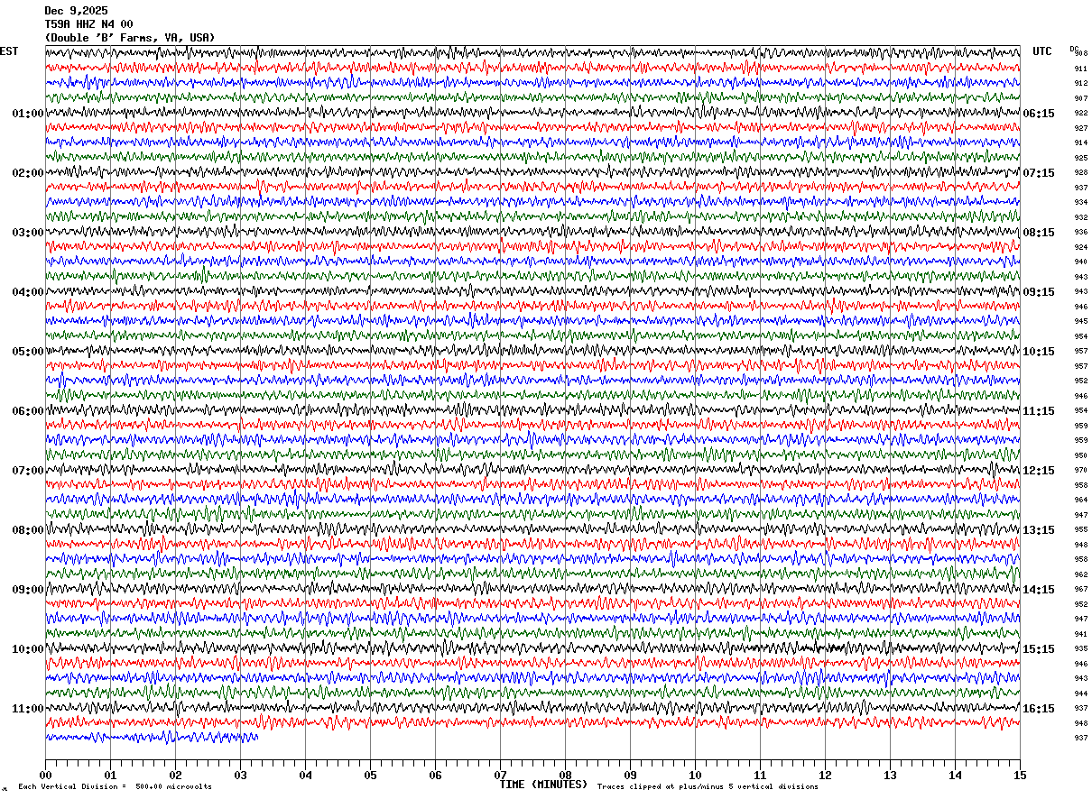1092x799 pixels.
Task: Select the EST time label '05:00'
Action: click(x=28, y=352)
